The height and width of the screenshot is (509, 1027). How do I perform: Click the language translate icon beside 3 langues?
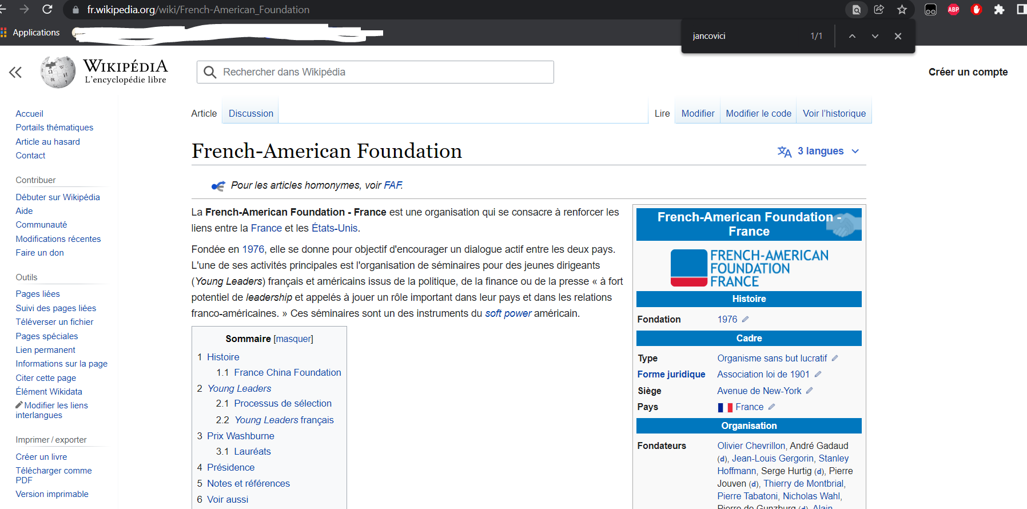tap(785, 152)
